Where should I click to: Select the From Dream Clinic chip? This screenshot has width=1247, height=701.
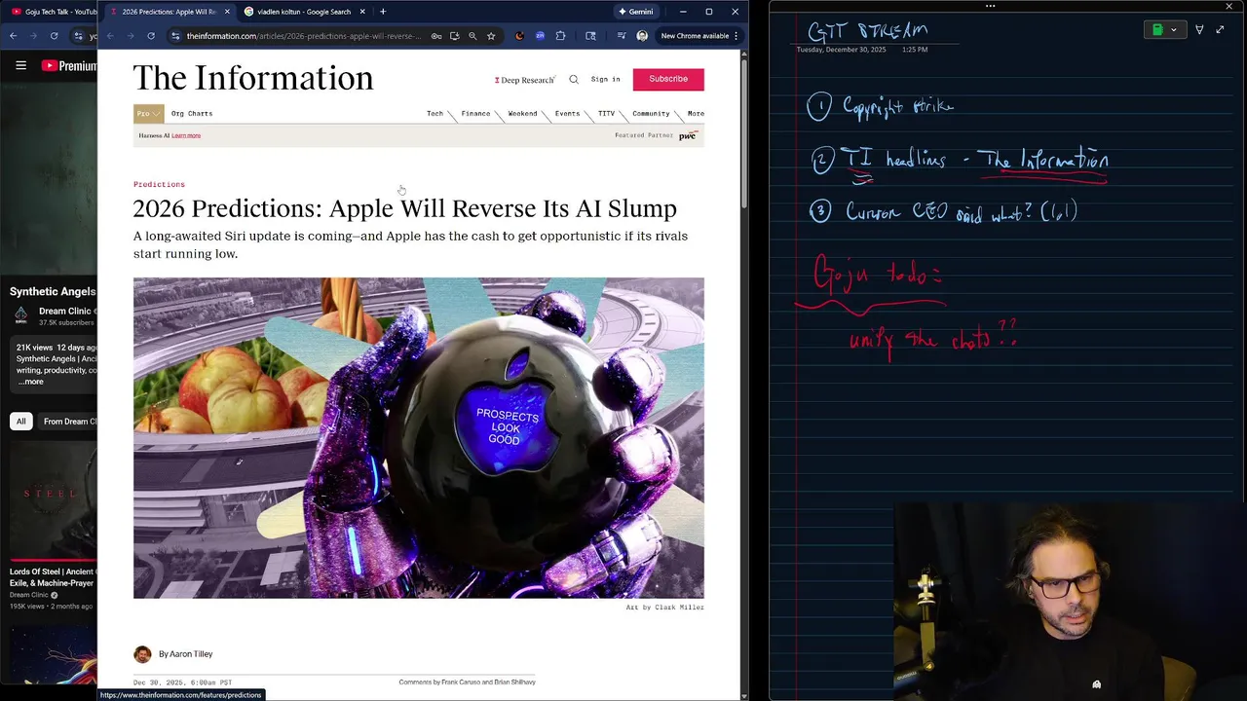click(x=67, y=422)
